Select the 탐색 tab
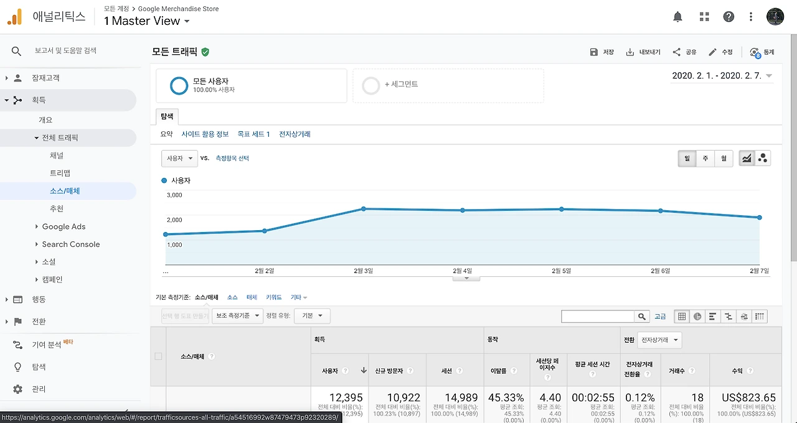The image size is (797, 423). pos(167,116)
